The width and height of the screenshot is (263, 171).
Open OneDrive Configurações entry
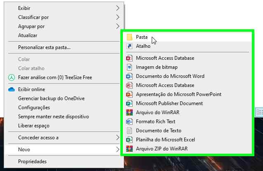(64, 108)
